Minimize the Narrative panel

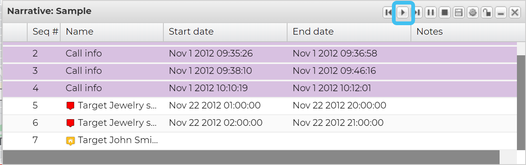501,13
